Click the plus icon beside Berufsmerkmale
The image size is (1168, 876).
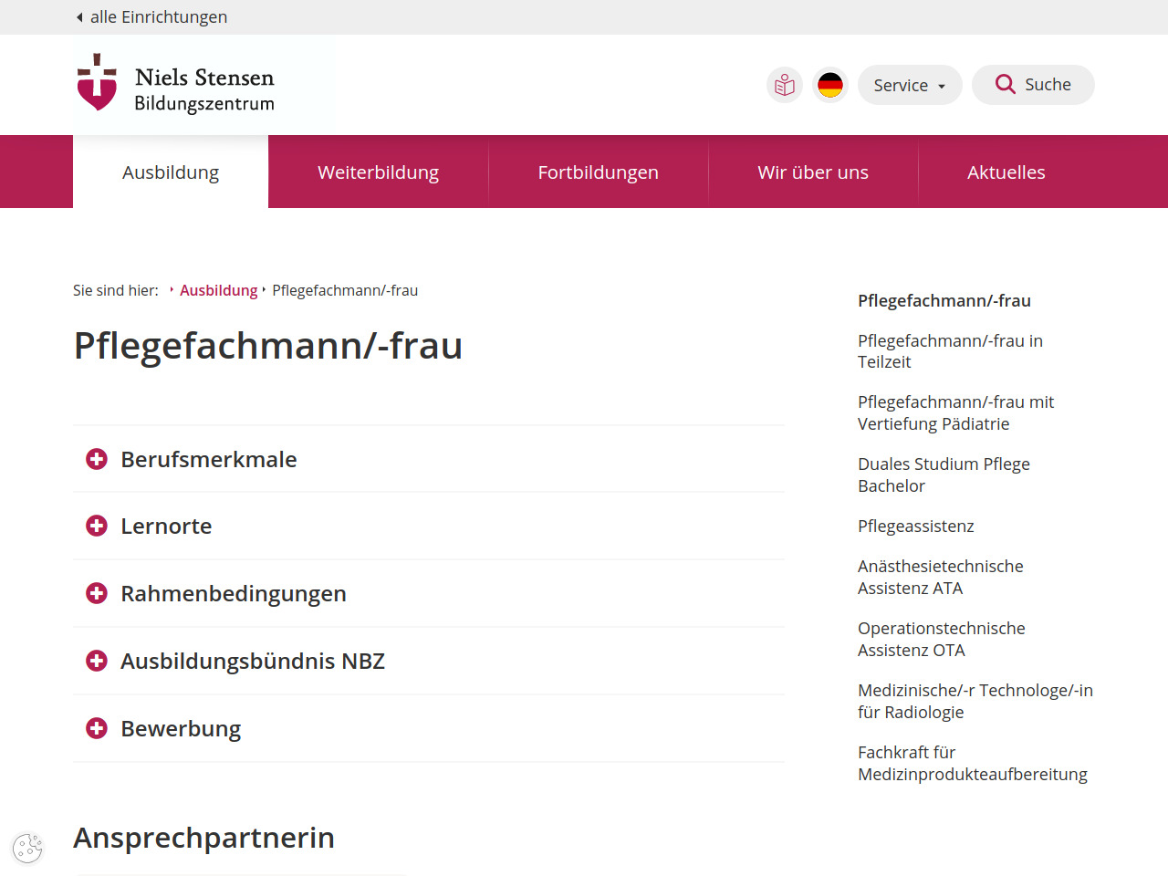97,459
